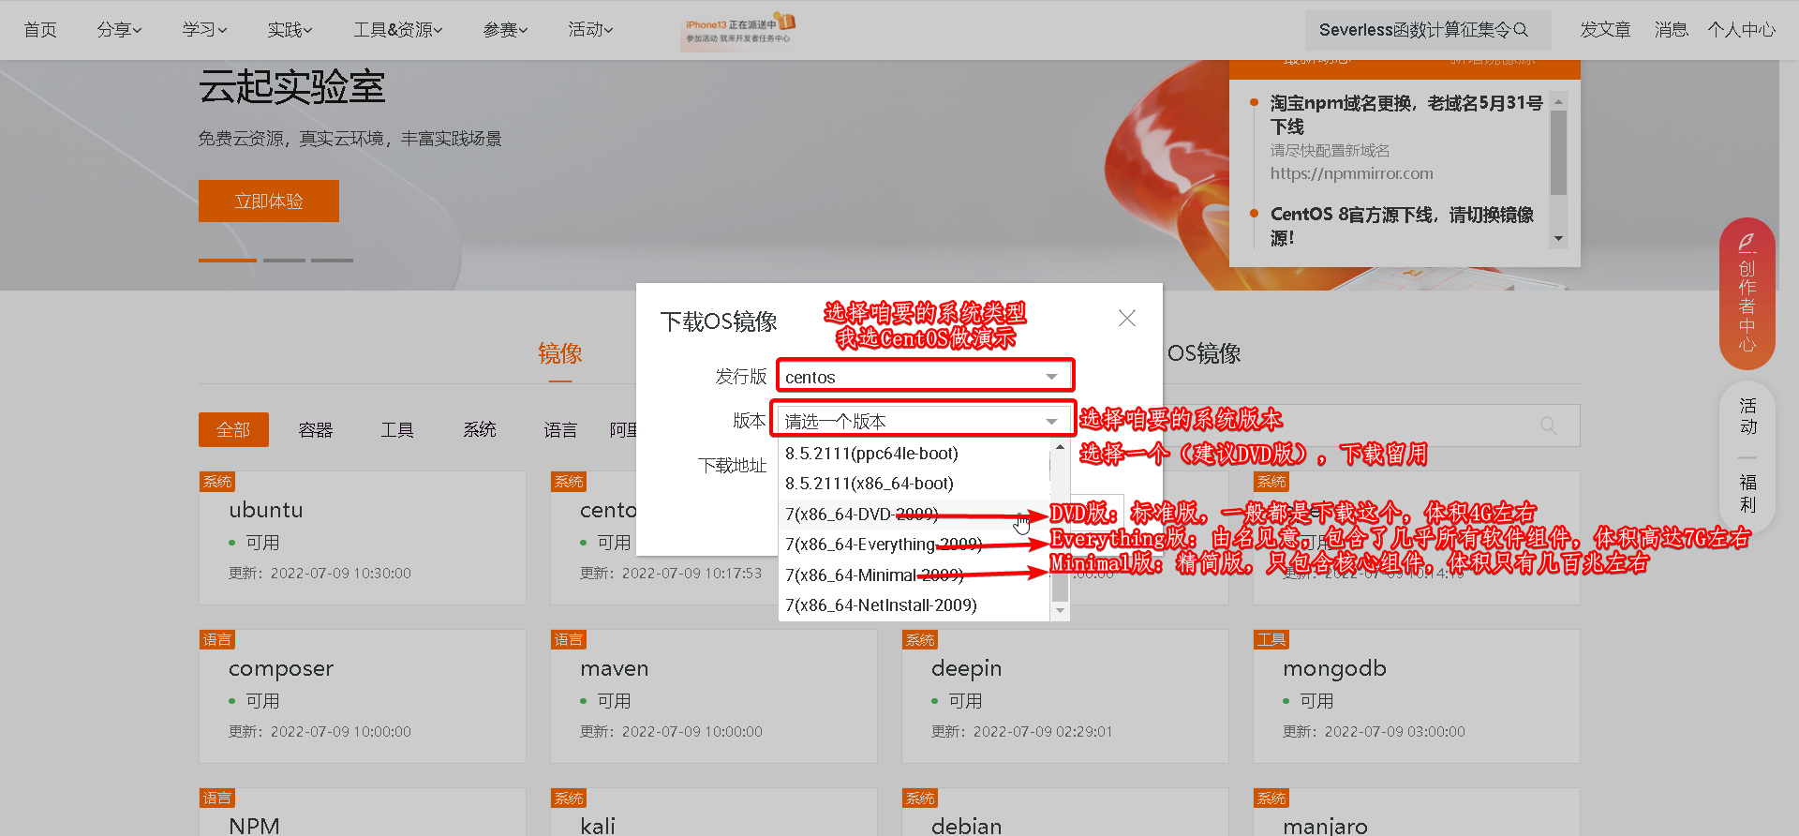Select the first carousel indicator
The image size is (1799, 836).
[x=228, y=260]
